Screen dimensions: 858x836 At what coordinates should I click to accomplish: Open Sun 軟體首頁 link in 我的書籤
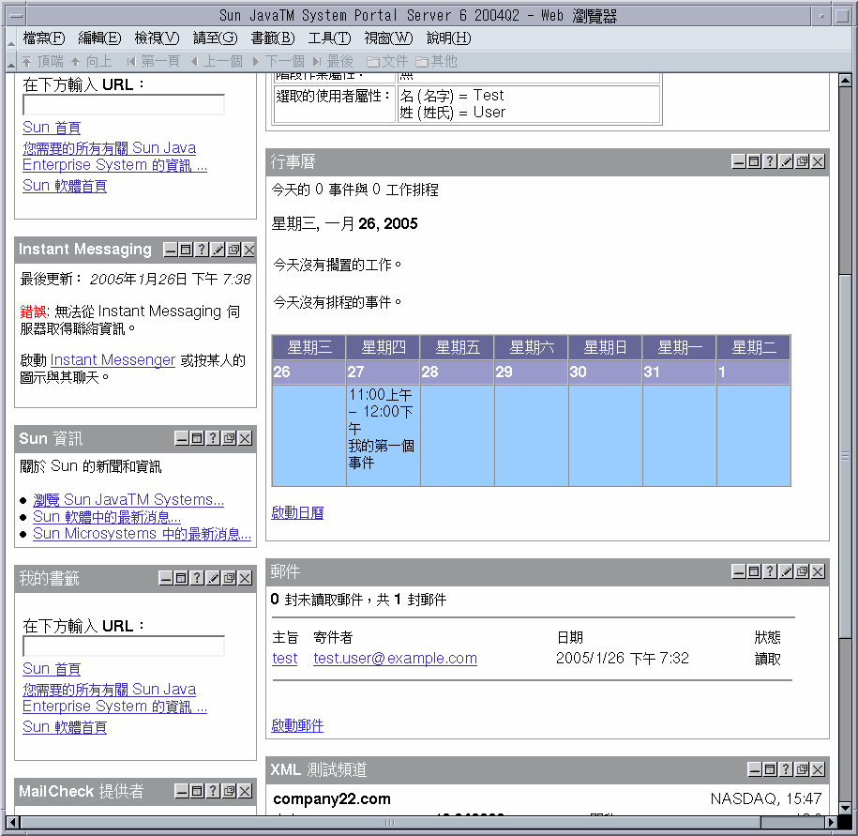65,726
